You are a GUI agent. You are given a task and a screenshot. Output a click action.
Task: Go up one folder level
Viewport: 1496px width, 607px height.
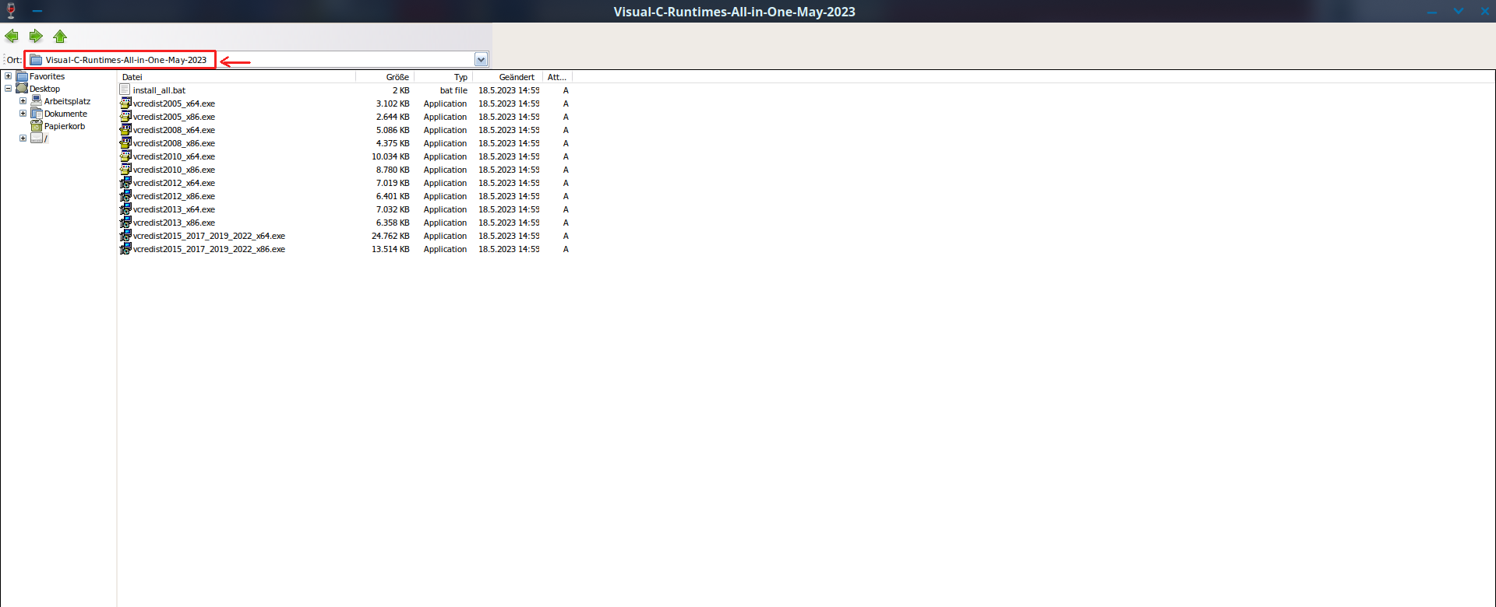pyautogui.click(x=60, y=36)
